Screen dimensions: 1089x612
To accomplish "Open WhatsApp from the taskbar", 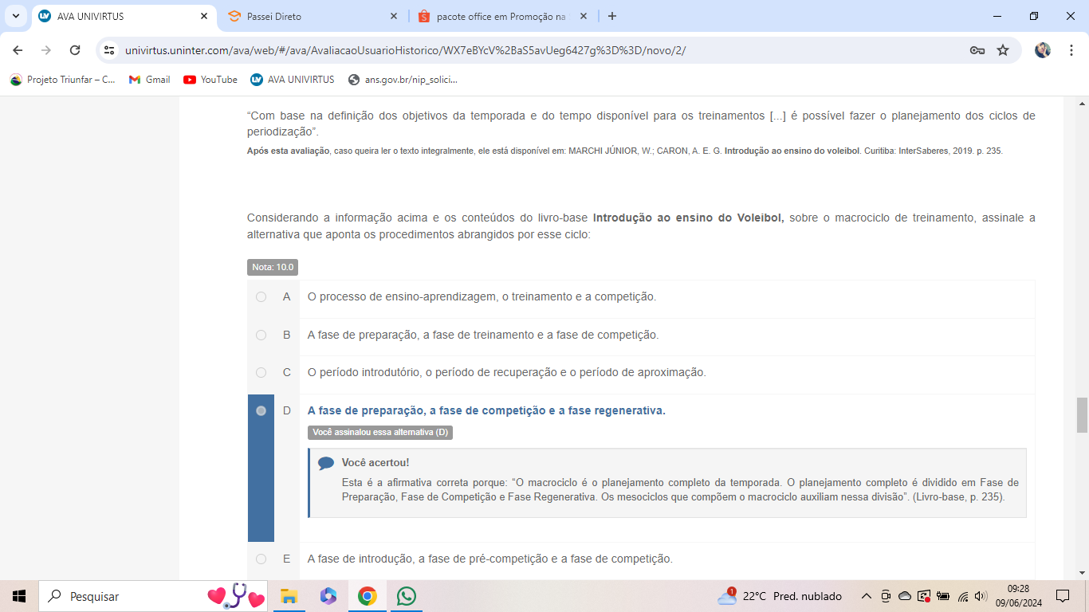I will (407, 596).
